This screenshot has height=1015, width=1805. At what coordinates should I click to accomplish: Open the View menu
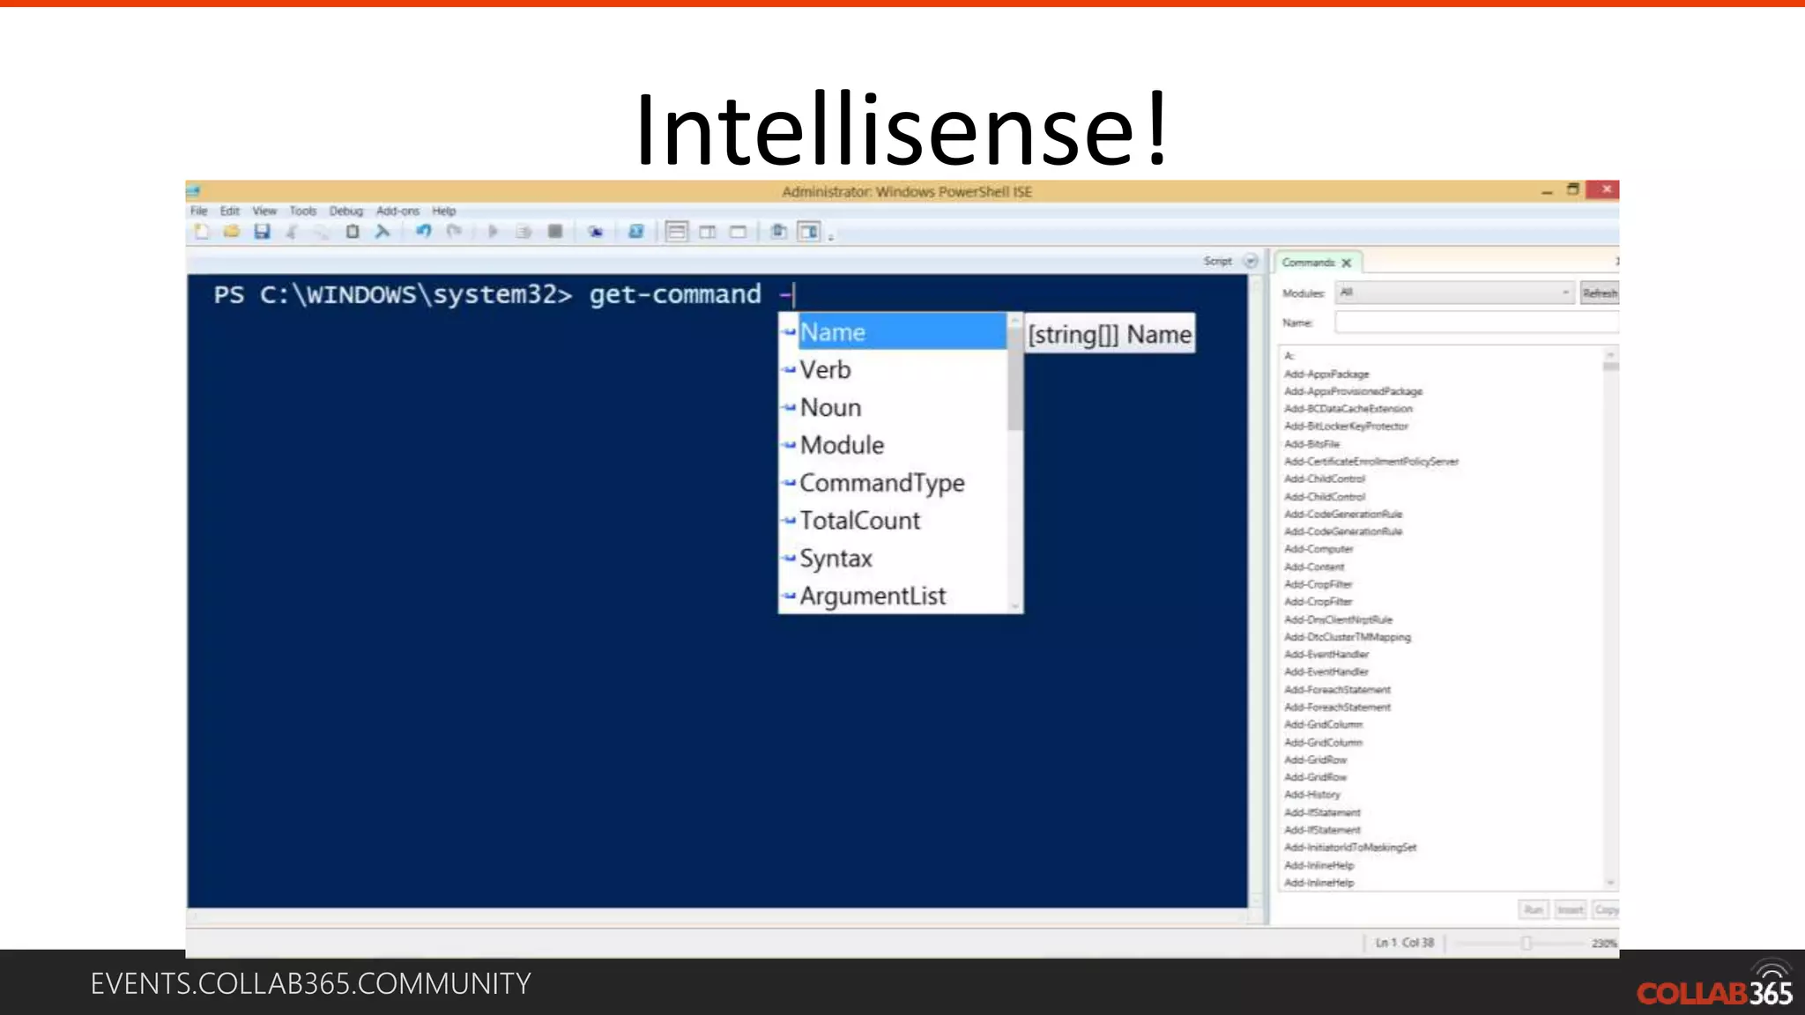[264, 211]
